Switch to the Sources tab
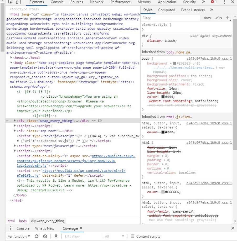Viewport: 237px width, 241px height. [76, 2]
